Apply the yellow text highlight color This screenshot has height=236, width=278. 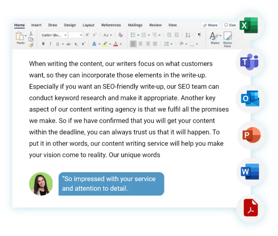[105, 44]
